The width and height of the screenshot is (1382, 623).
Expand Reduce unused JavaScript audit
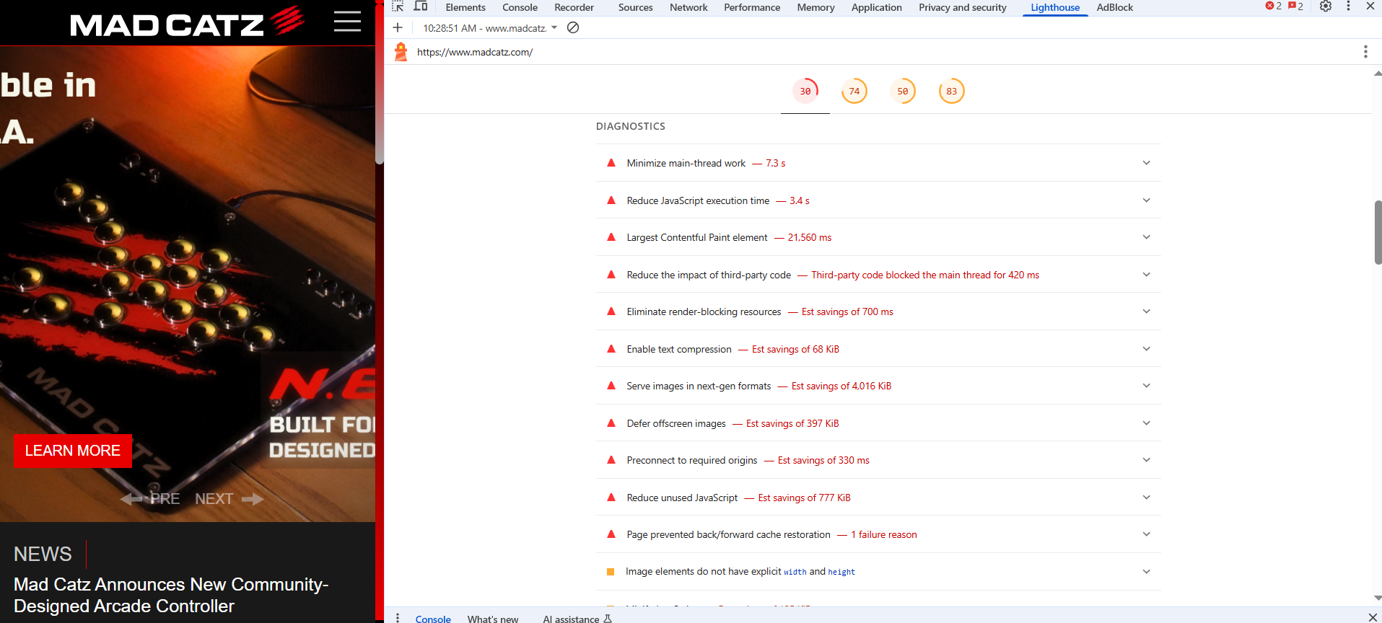click(x=1146, y=498)
